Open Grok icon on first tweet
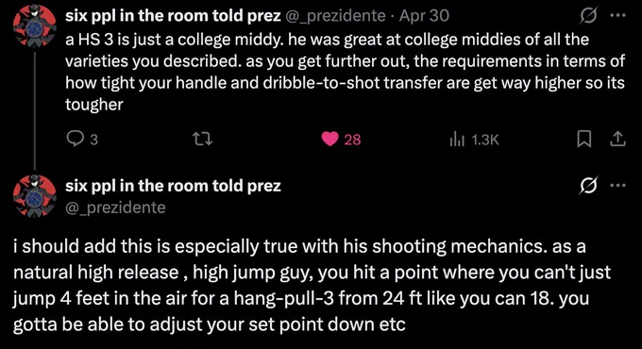The width and height of the screenshot is (642, 349). pyautogui.click(x=588, y=16)
